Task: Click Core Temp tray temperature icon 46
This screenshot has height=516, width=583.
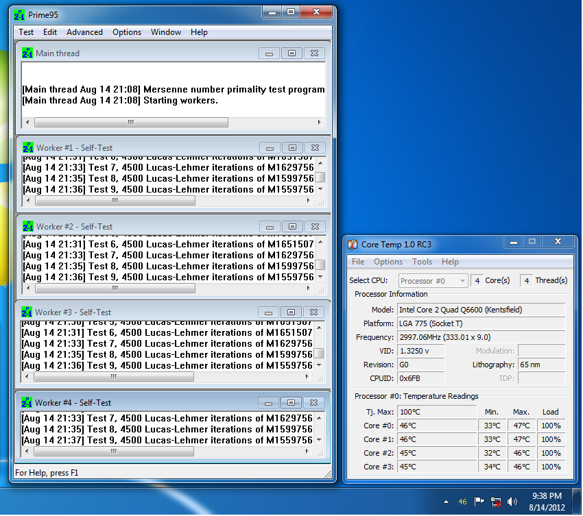Action: click(x=462, y=502)
